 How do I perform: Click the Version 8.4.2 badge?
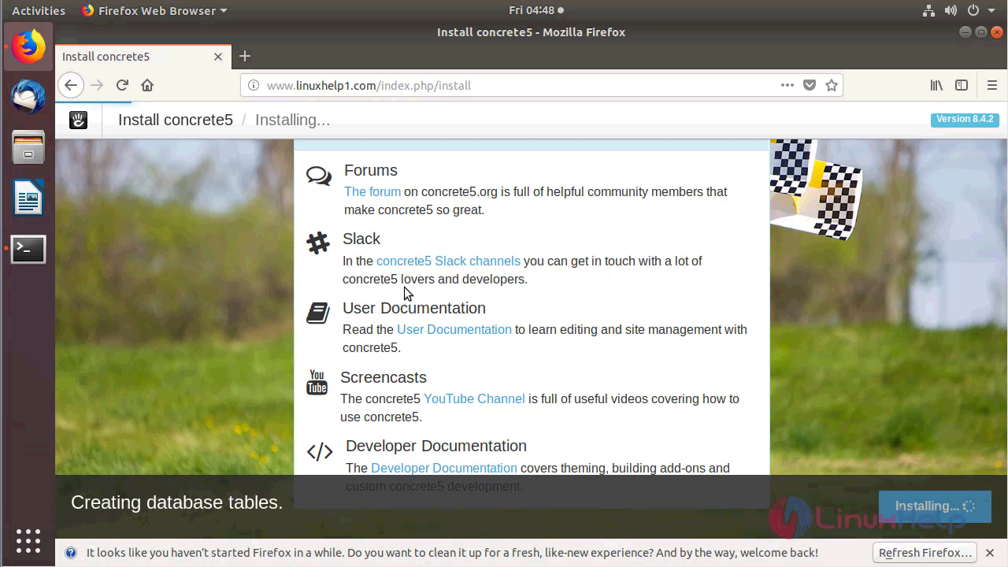point(965,119)
